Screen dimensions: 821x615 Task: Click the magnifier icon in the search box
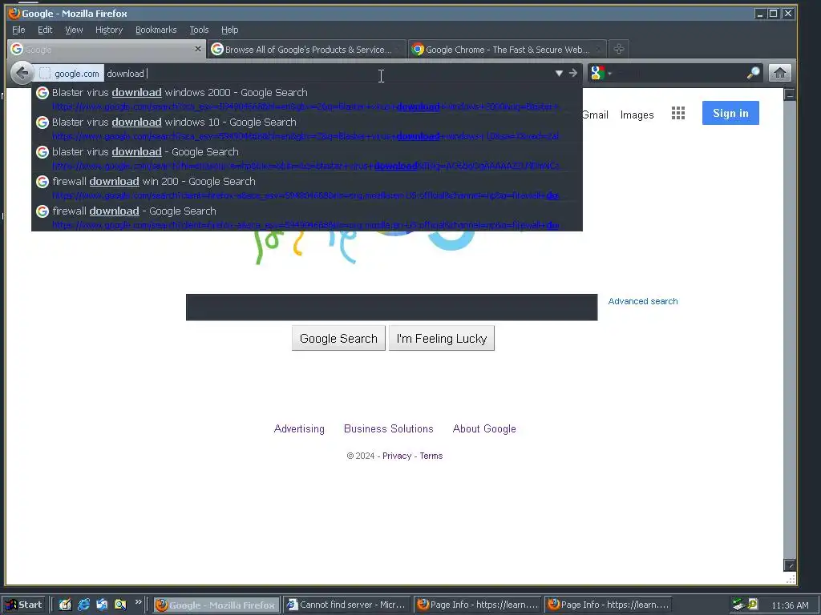click(753, 73)
